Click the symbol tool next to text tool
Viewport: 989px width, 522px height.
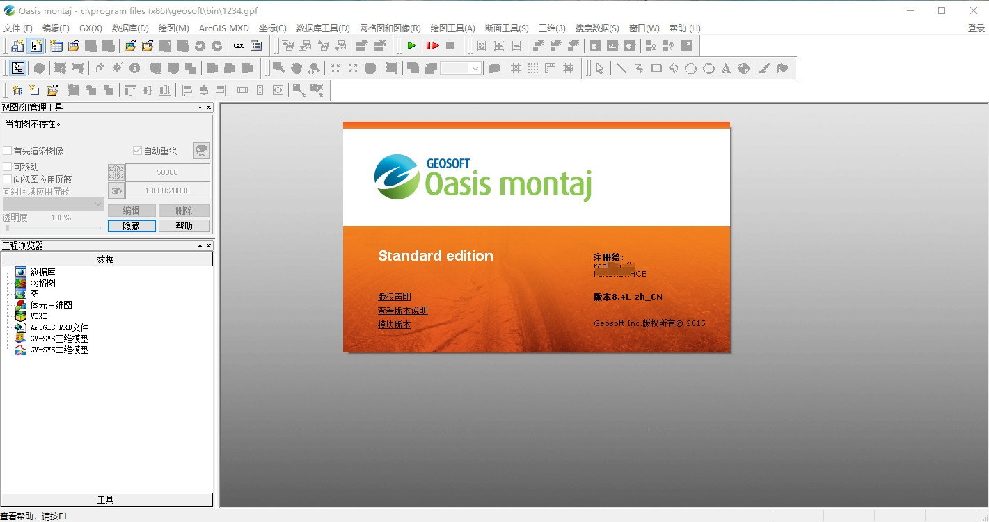743,68
